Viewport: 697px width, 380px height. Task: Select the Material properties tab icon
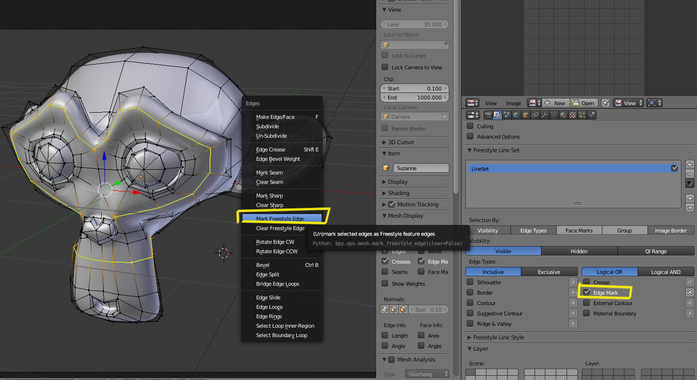tap(563, 115)
